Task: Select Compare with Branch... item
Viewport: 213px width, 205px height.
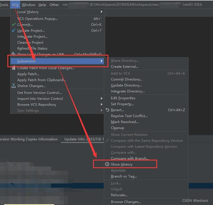Action: [x=146, y=158]
